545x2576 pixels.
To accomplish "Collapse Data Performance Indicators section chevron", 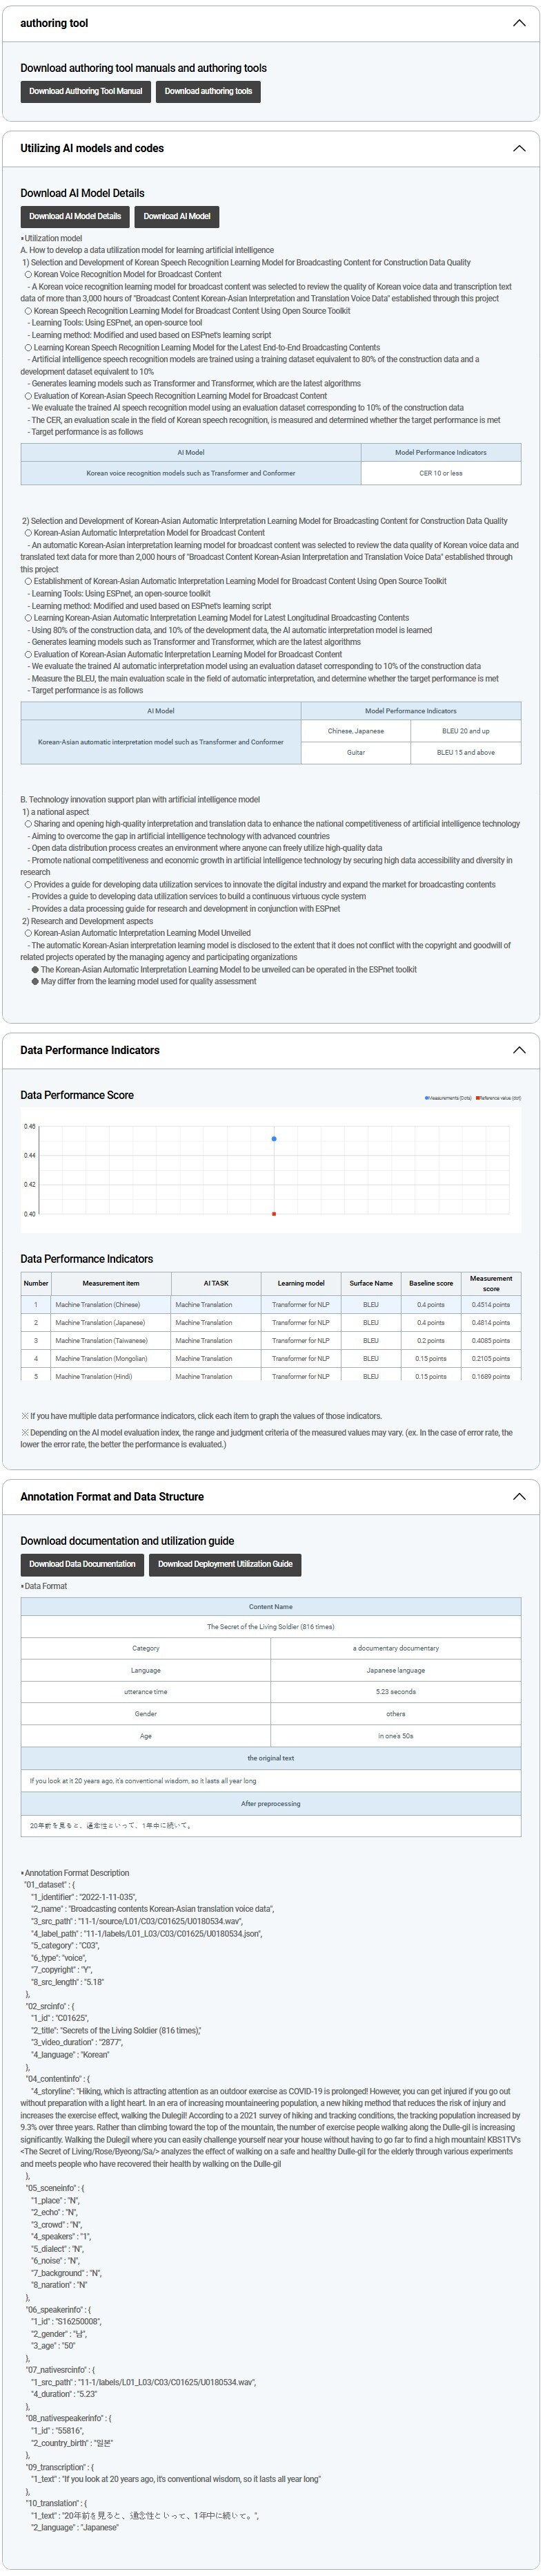I will (518, 1050).
